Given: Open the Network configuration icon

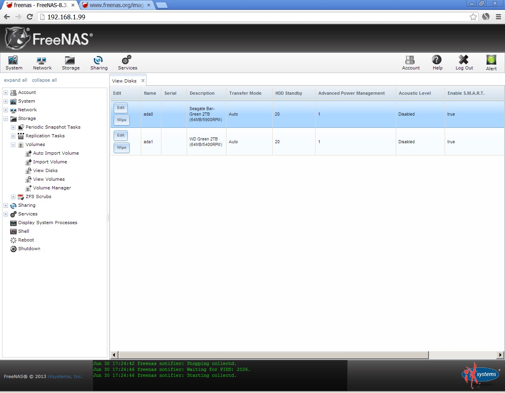Looking at the screenshot, I should tap(42, 62).
